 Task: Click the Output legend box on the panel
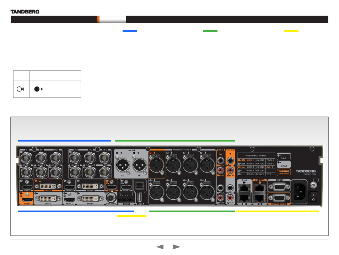(x=284, y=164)
